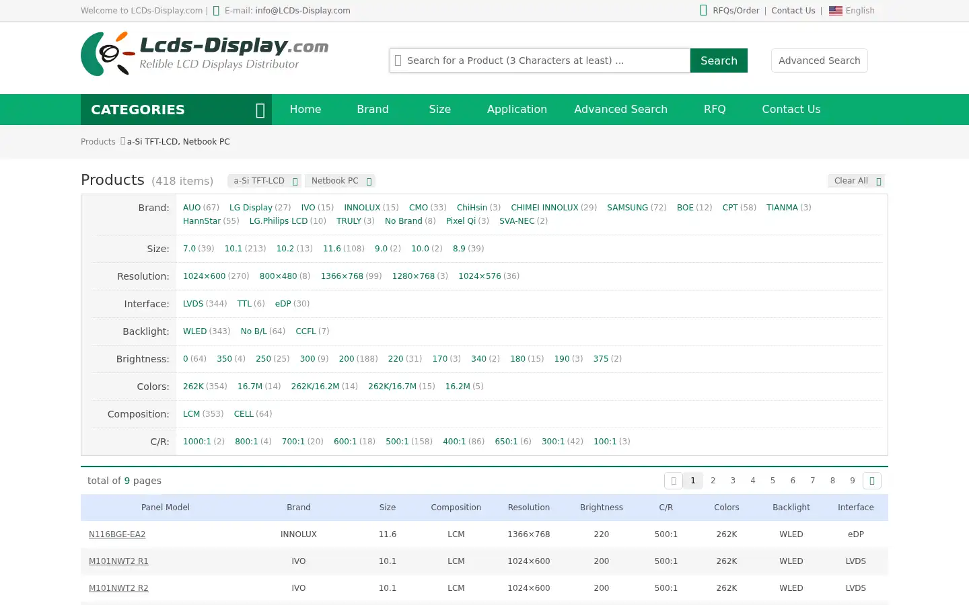Image resolution: width=969 pixels, height=605 pixels.
Task: Go to page 2 of results
Action: pyautogui.click(x=713, y=481)
